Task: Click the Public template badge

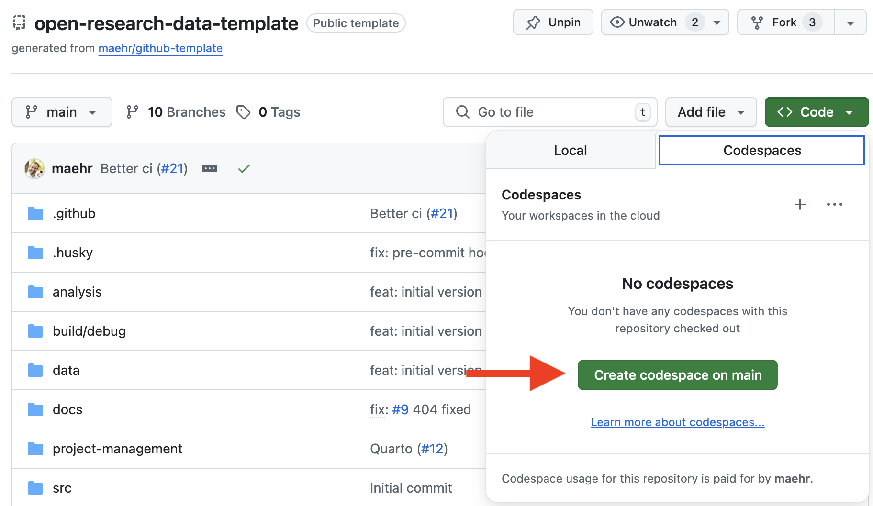Action: [x=356, y=23]
